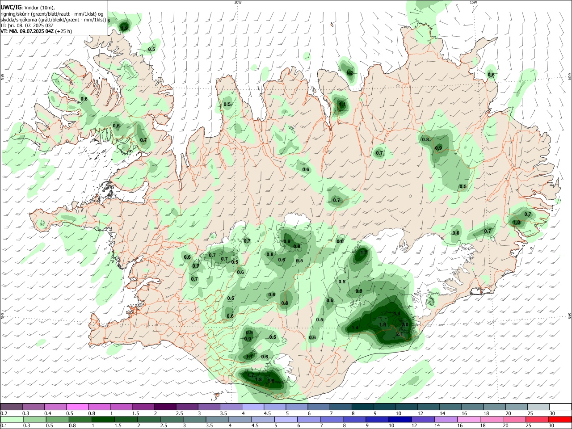572x429 pixels.
Task: Click the 1.8 precipitation value on south coast
Action: [258, 379]
